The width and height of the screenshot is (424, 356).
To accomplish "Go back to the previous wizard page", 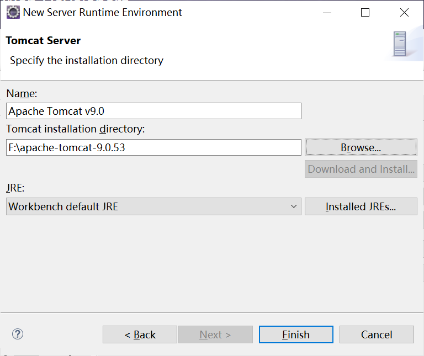I will [x=140, y=334].
